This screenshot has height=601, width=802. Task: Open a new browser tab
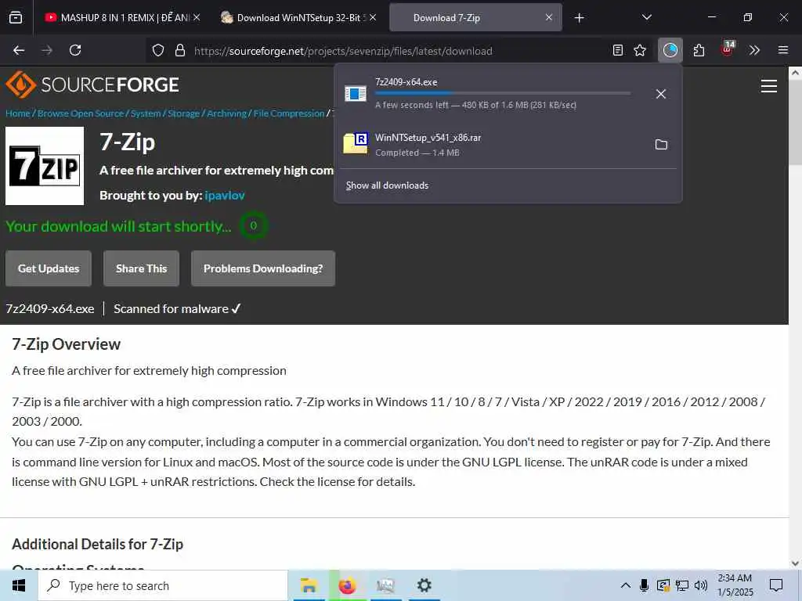[579, 18]
